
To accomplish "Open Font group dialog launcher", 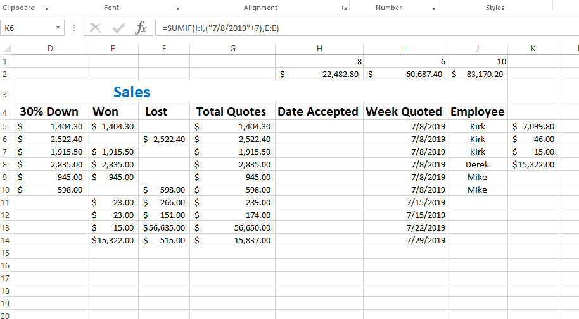I will 177,8.
